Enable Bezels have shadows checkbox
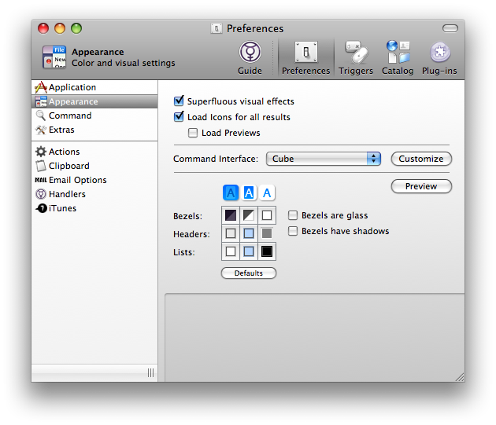 coord(293,231)
